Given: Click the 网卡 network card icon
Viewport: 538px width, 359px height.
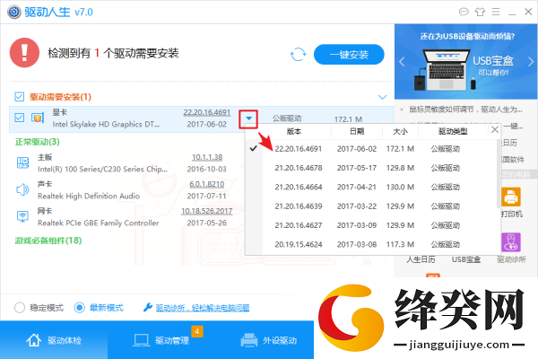Looking at the screenshot, I should (x=23, y=216).
